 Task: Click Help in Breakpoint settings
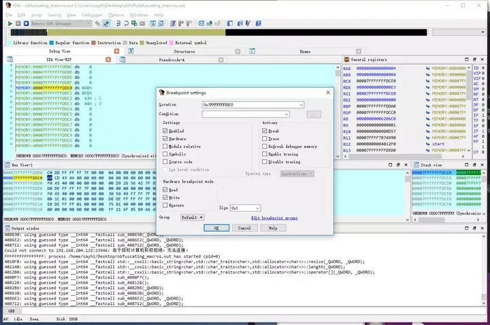(273, 228)
